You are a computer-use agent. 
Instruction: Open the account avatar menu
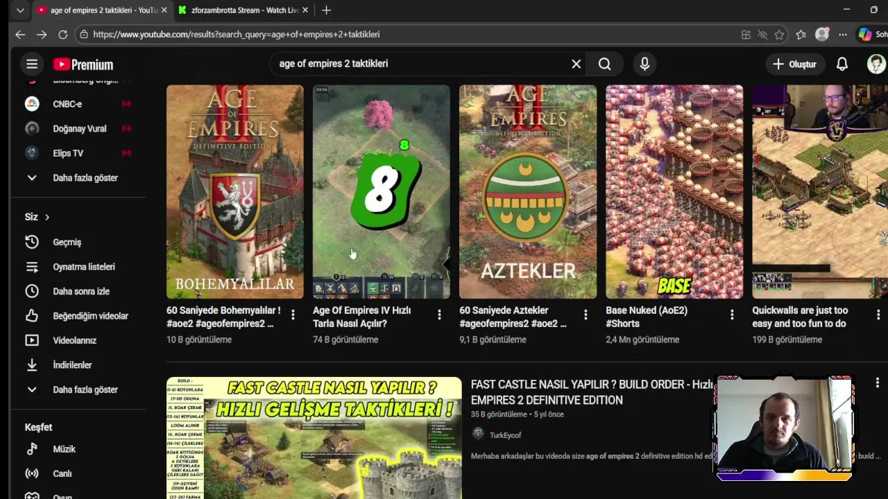click(876, 64)
